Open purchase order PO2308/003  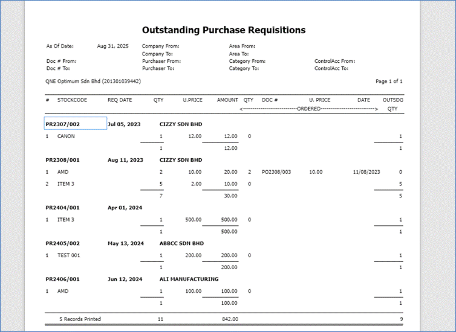[276, 172]
